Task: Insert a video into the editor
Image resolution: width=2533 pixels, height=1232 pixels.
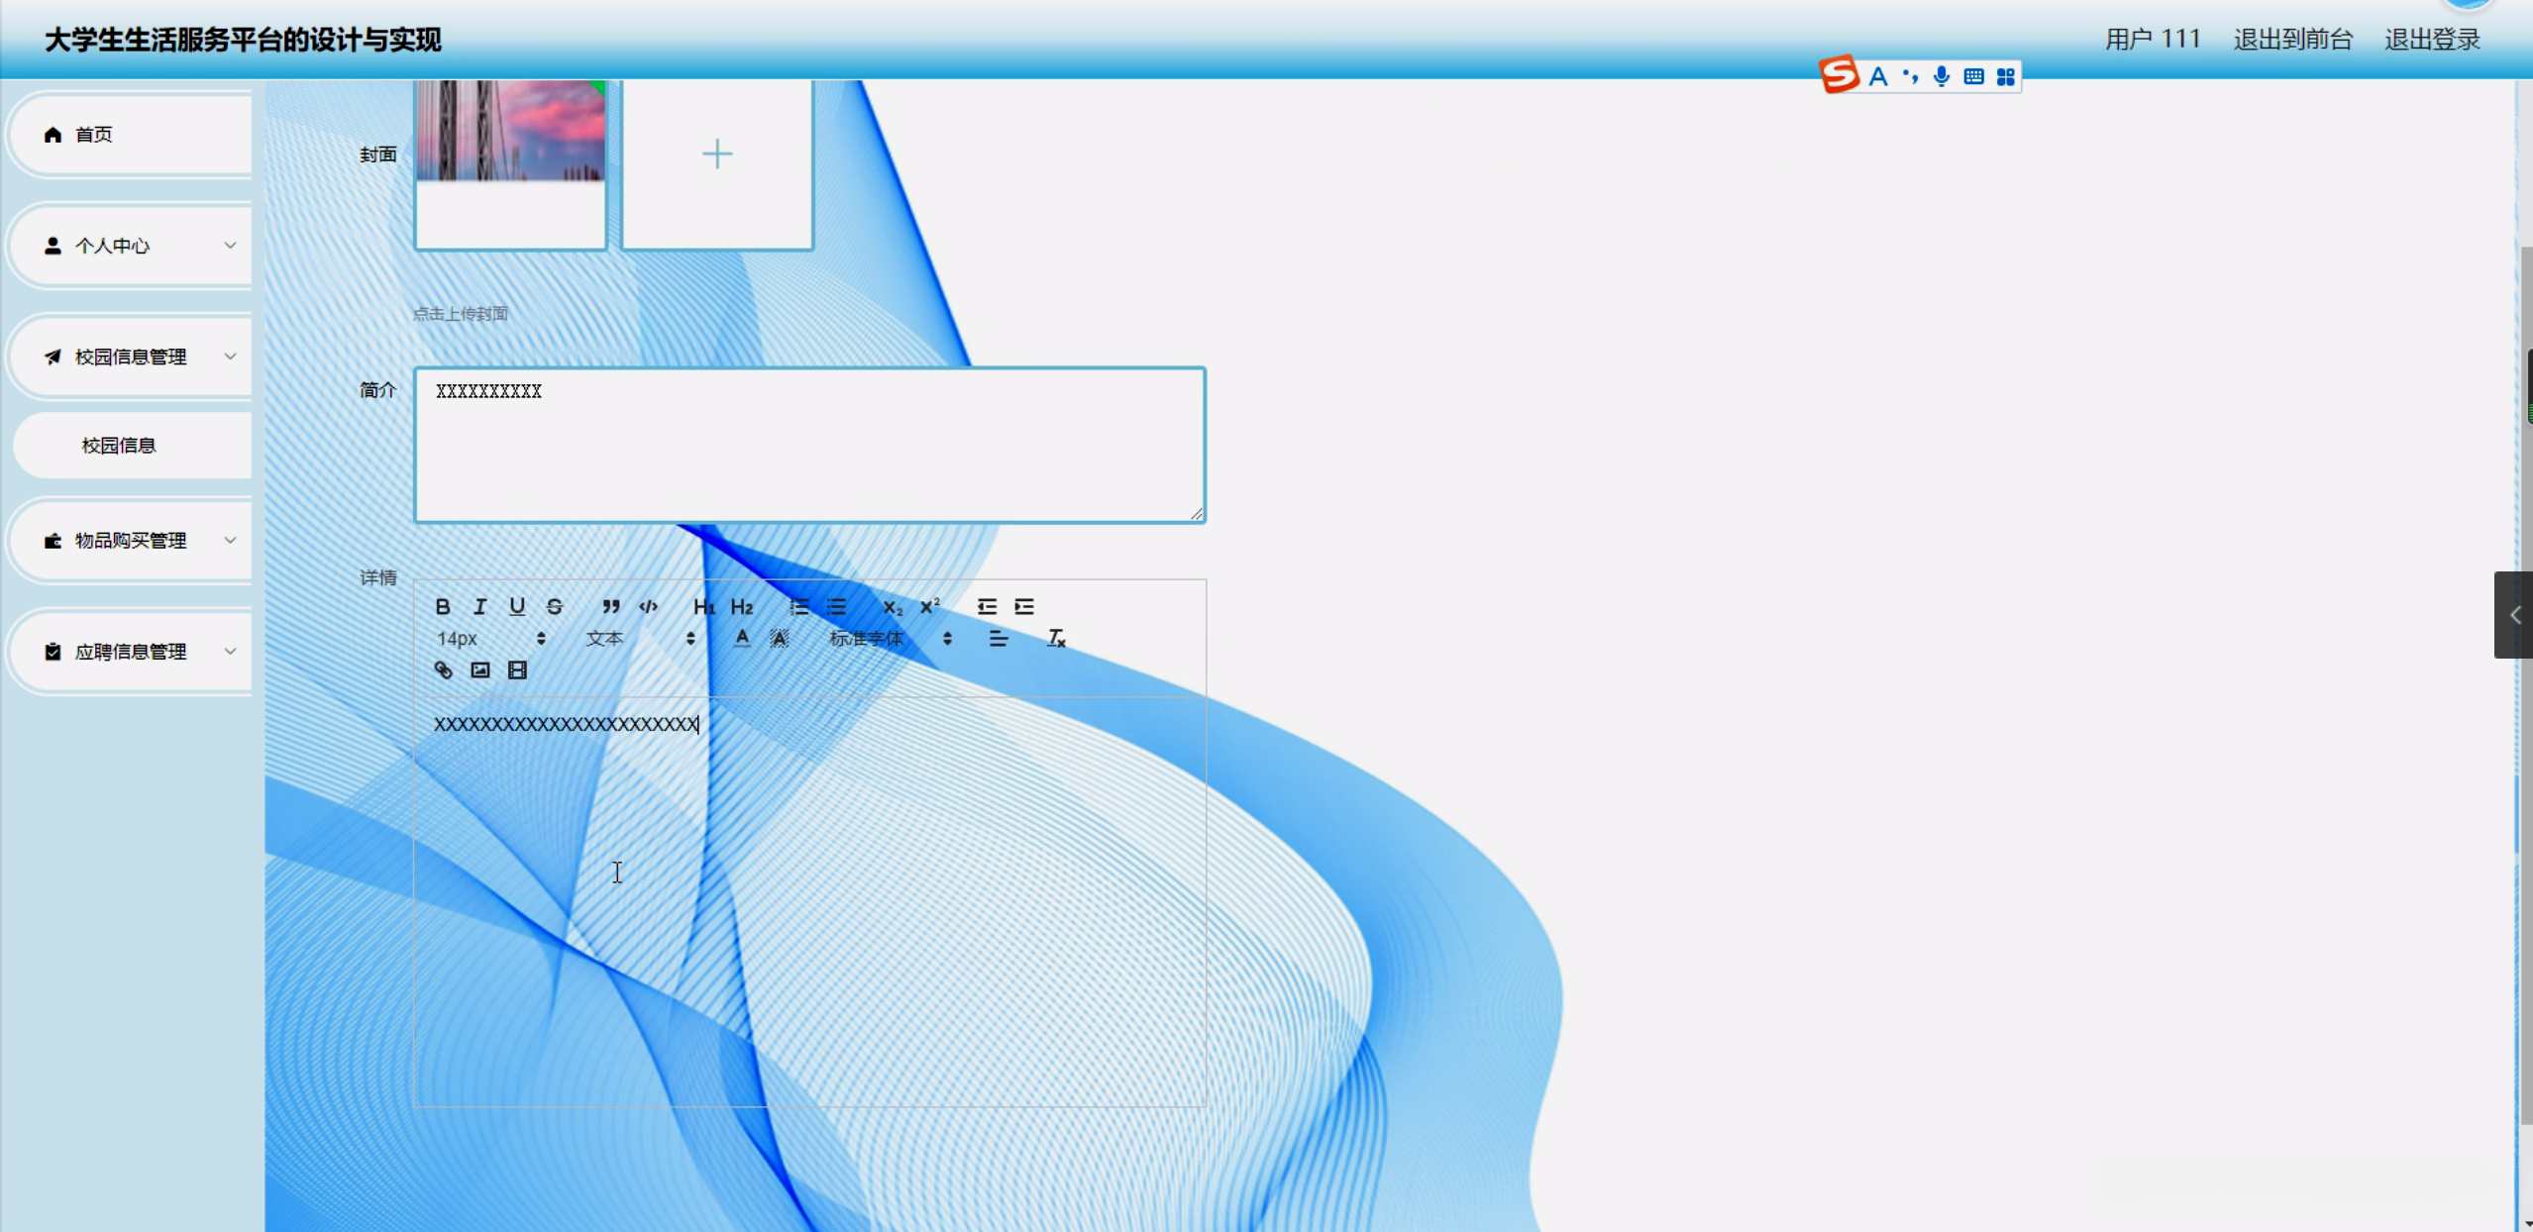Action: coord(517,670)
